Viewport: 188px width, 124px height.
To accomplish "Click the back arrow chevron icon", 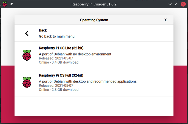I will click(x=27, y=33).
